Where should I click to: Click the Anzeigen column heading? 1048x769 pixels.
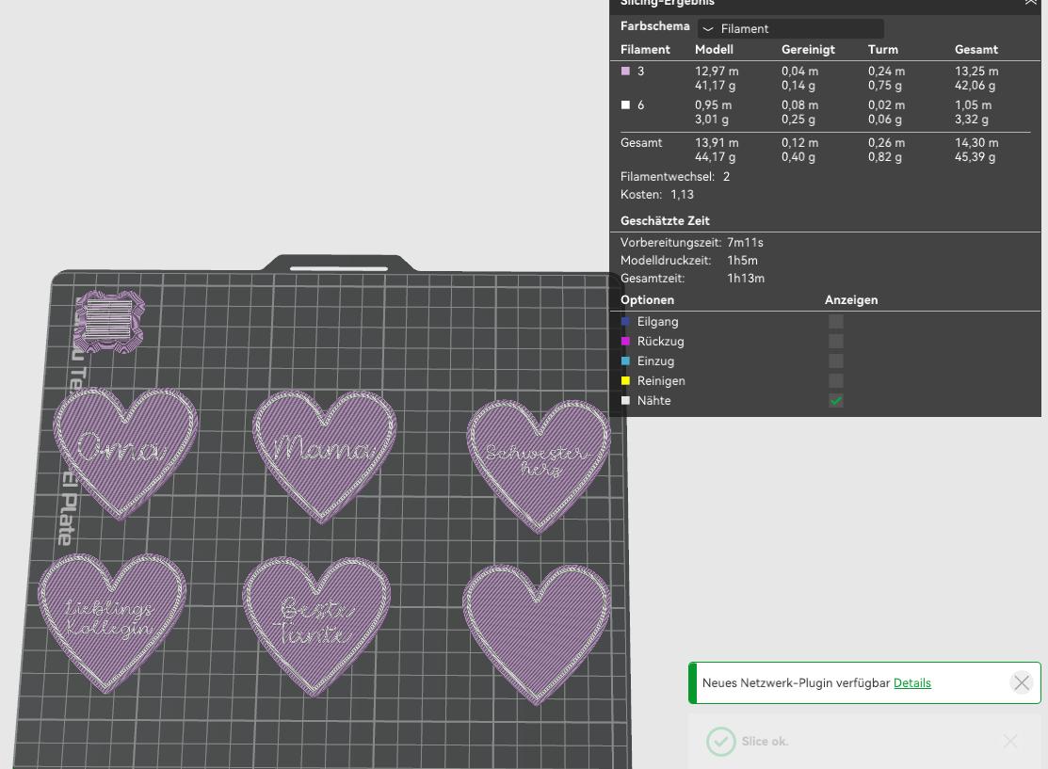click(x=851, y=300)
